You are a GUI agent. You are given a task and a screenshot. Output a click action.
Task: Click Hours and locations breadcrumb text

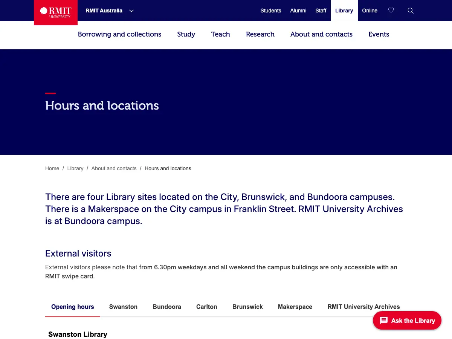(x=168, y=168)
